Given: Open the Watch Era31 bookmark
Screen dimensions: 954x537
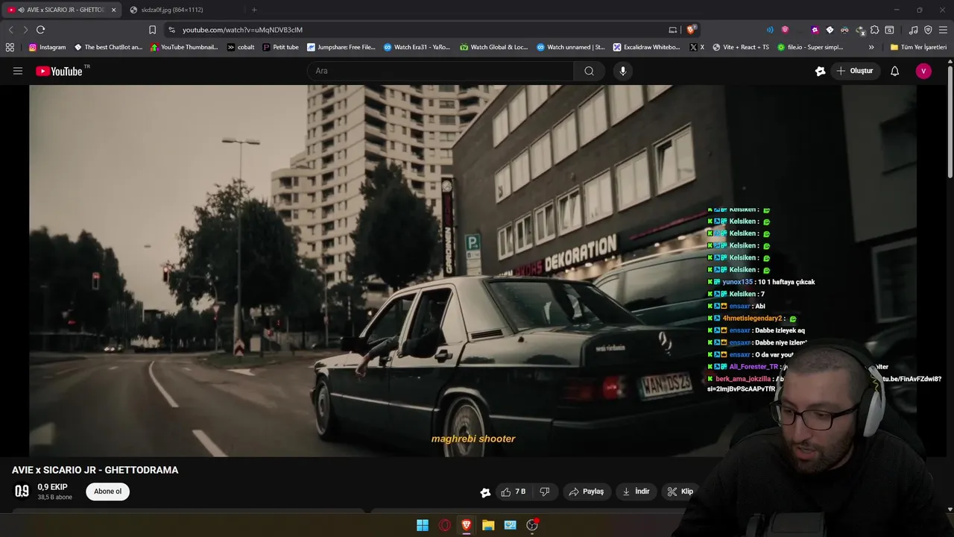Looking at the screenshot, I should click(417, 47).
